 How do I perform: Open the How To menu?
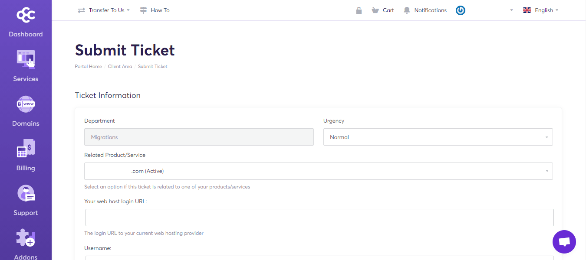155,10
